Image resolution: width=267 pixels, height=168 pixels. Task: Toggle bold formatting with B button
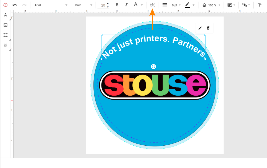tap(117, 5)
